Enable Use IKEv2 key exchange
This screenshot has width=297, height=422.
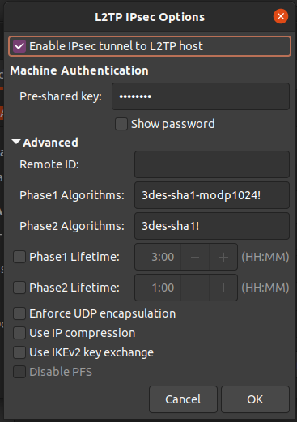[19, 352]
